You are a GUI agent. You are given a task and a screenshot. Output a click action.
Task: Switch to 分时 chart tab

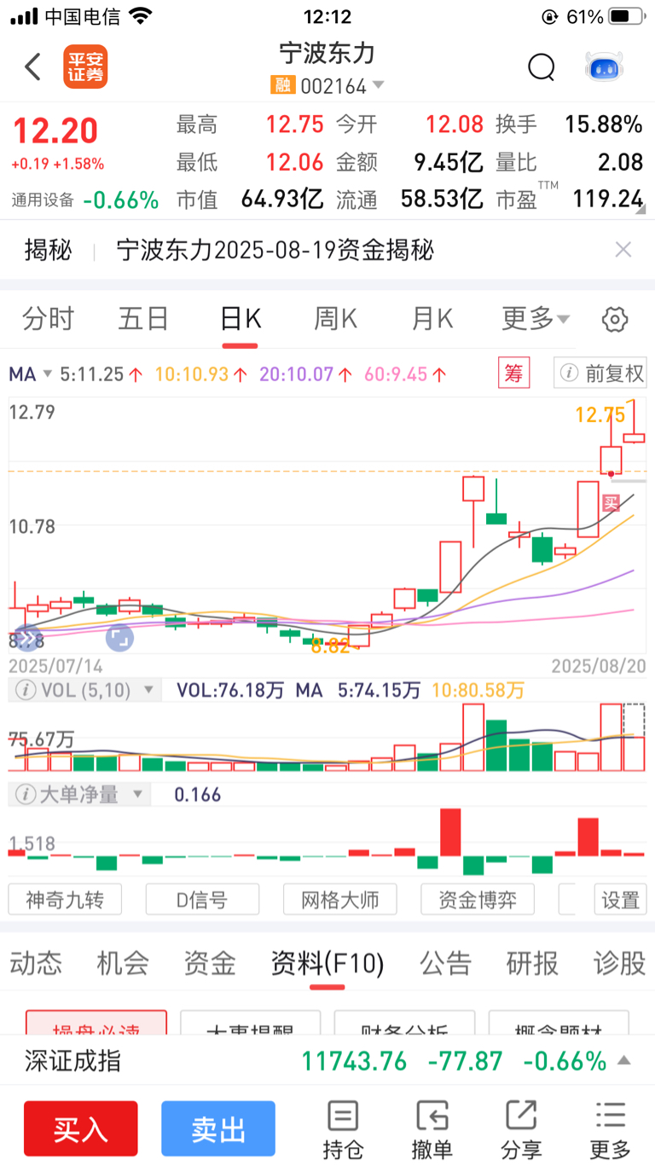pos(49,319)
